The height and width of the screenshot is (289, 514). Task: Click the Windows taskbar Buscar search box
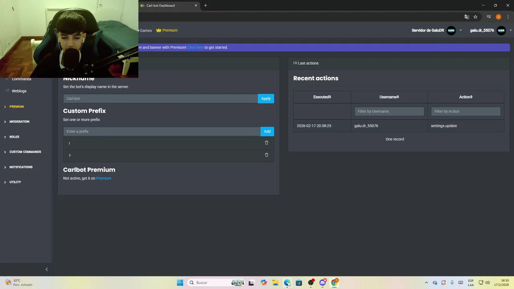[x=216, y=283]
